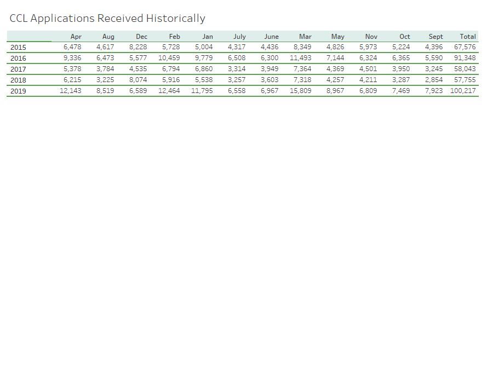
Task: Select the 2016 row label
Action: click(x=18, y=58)
